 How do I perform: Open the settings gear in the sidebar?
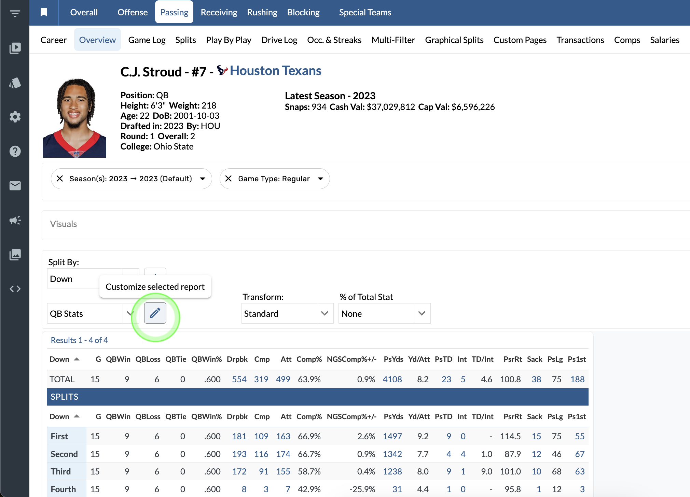click(15, 117)
